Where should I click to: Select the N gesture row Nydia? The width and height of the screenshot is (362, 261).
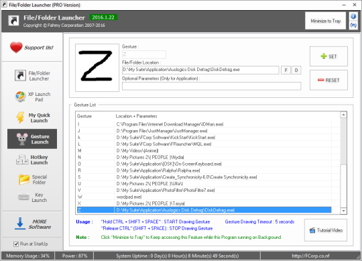204,157
